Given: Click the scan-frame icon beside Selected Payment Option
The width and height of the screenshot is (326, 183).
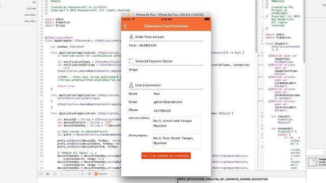Looking at the screenshot, I should [131, 61].
